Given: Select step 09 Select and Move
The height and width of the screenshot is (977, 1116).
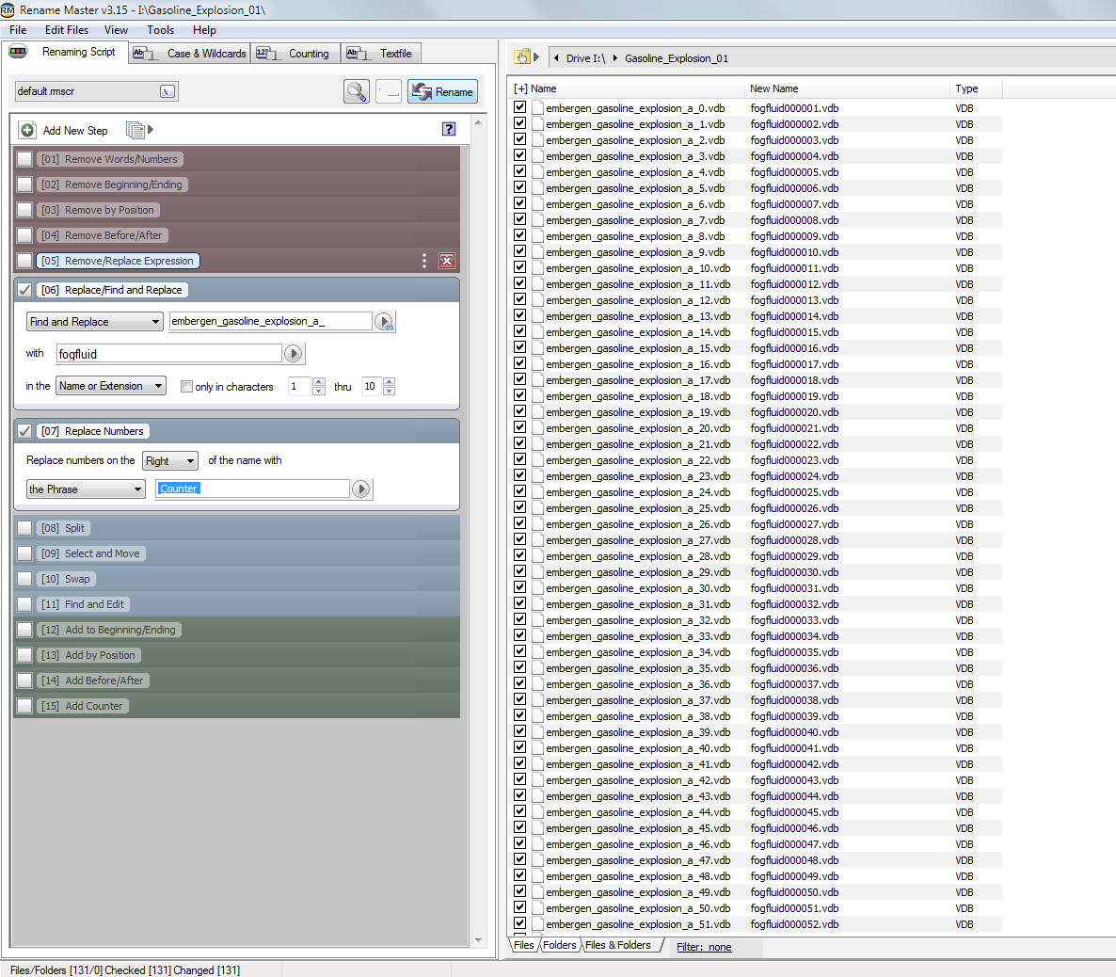Looking at the screenshot, I should [x=90, y=553].
